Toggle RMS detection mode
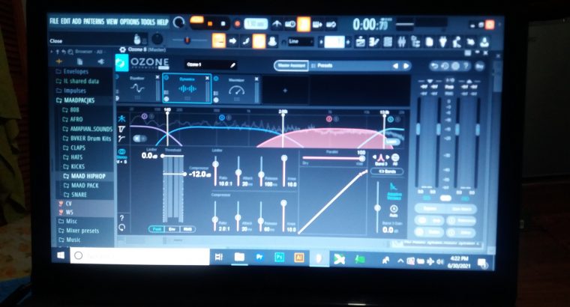 [187, 229]
